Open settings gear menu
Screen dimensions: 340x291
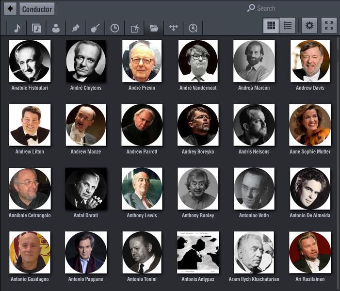(x=309, y=25)
